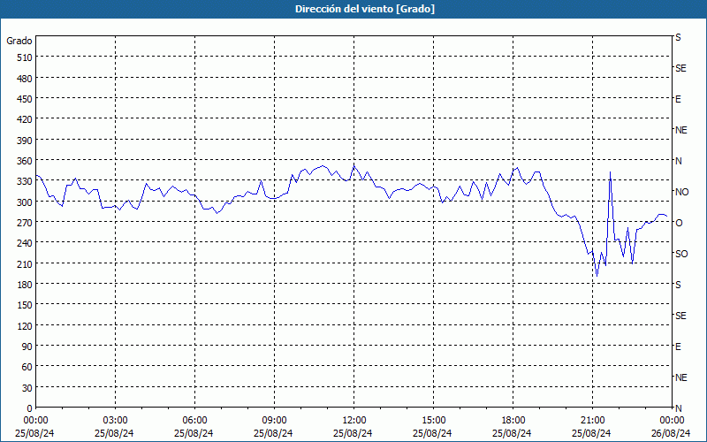
Task: Select the "NE" compass label beside the 390 gridline
Action: tap(680, 130)
